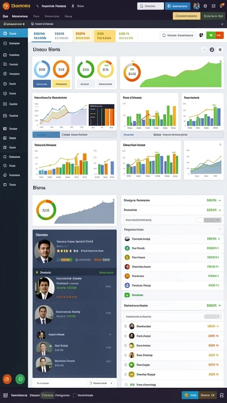227x403 pixels.
Task: Click the blue legend swatch under first donut chart
Action: click(x=42, y=84)
